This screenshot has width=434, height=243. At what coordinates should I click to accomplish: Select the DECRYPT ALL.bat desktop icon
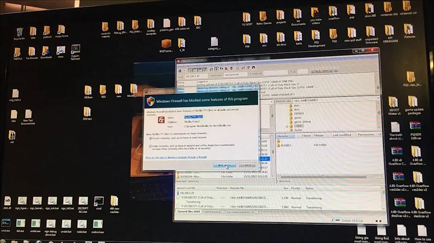point(83,205)
